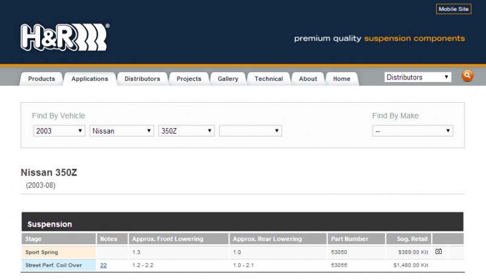This screenshot has height=280, width=486.
Task: Open the 2003 year dropdown
Action: [59, 131]
